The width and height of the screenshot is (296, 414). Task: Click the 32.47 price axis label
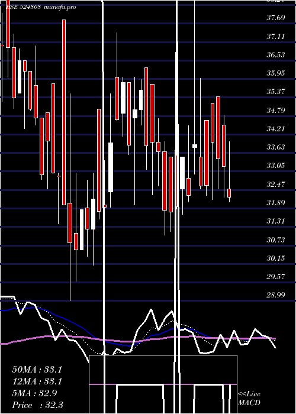[276, 184]
